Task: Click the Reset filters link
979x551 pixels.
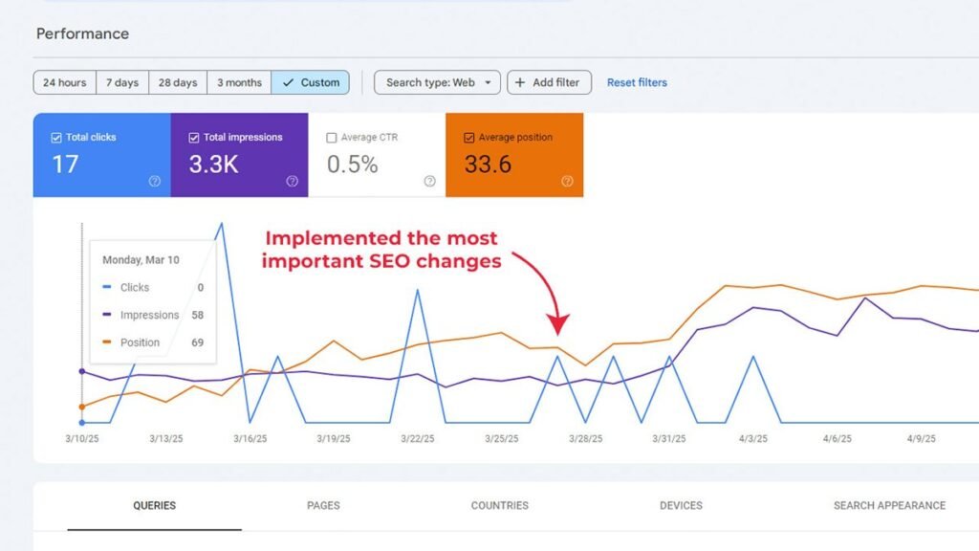Action: click(x=637, y=82)
